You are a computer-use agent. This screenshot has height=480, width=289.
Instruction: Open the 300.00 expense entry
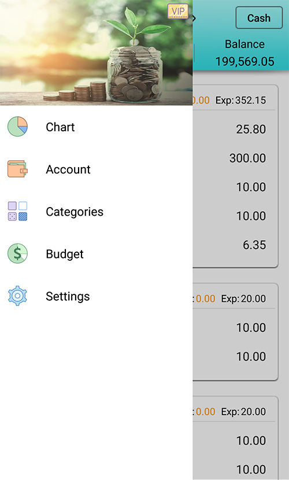248,158
